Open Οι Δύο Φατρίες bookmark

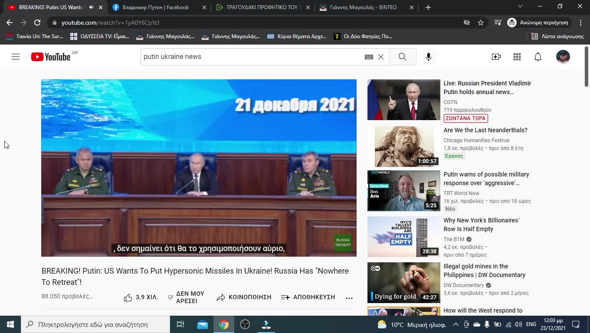pos(363,36)
